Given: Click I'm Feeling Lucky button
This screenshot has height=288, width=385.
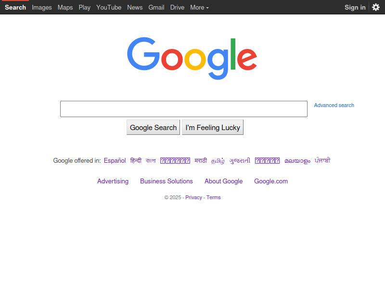Looking at the screenshot, I should [213, 127].
